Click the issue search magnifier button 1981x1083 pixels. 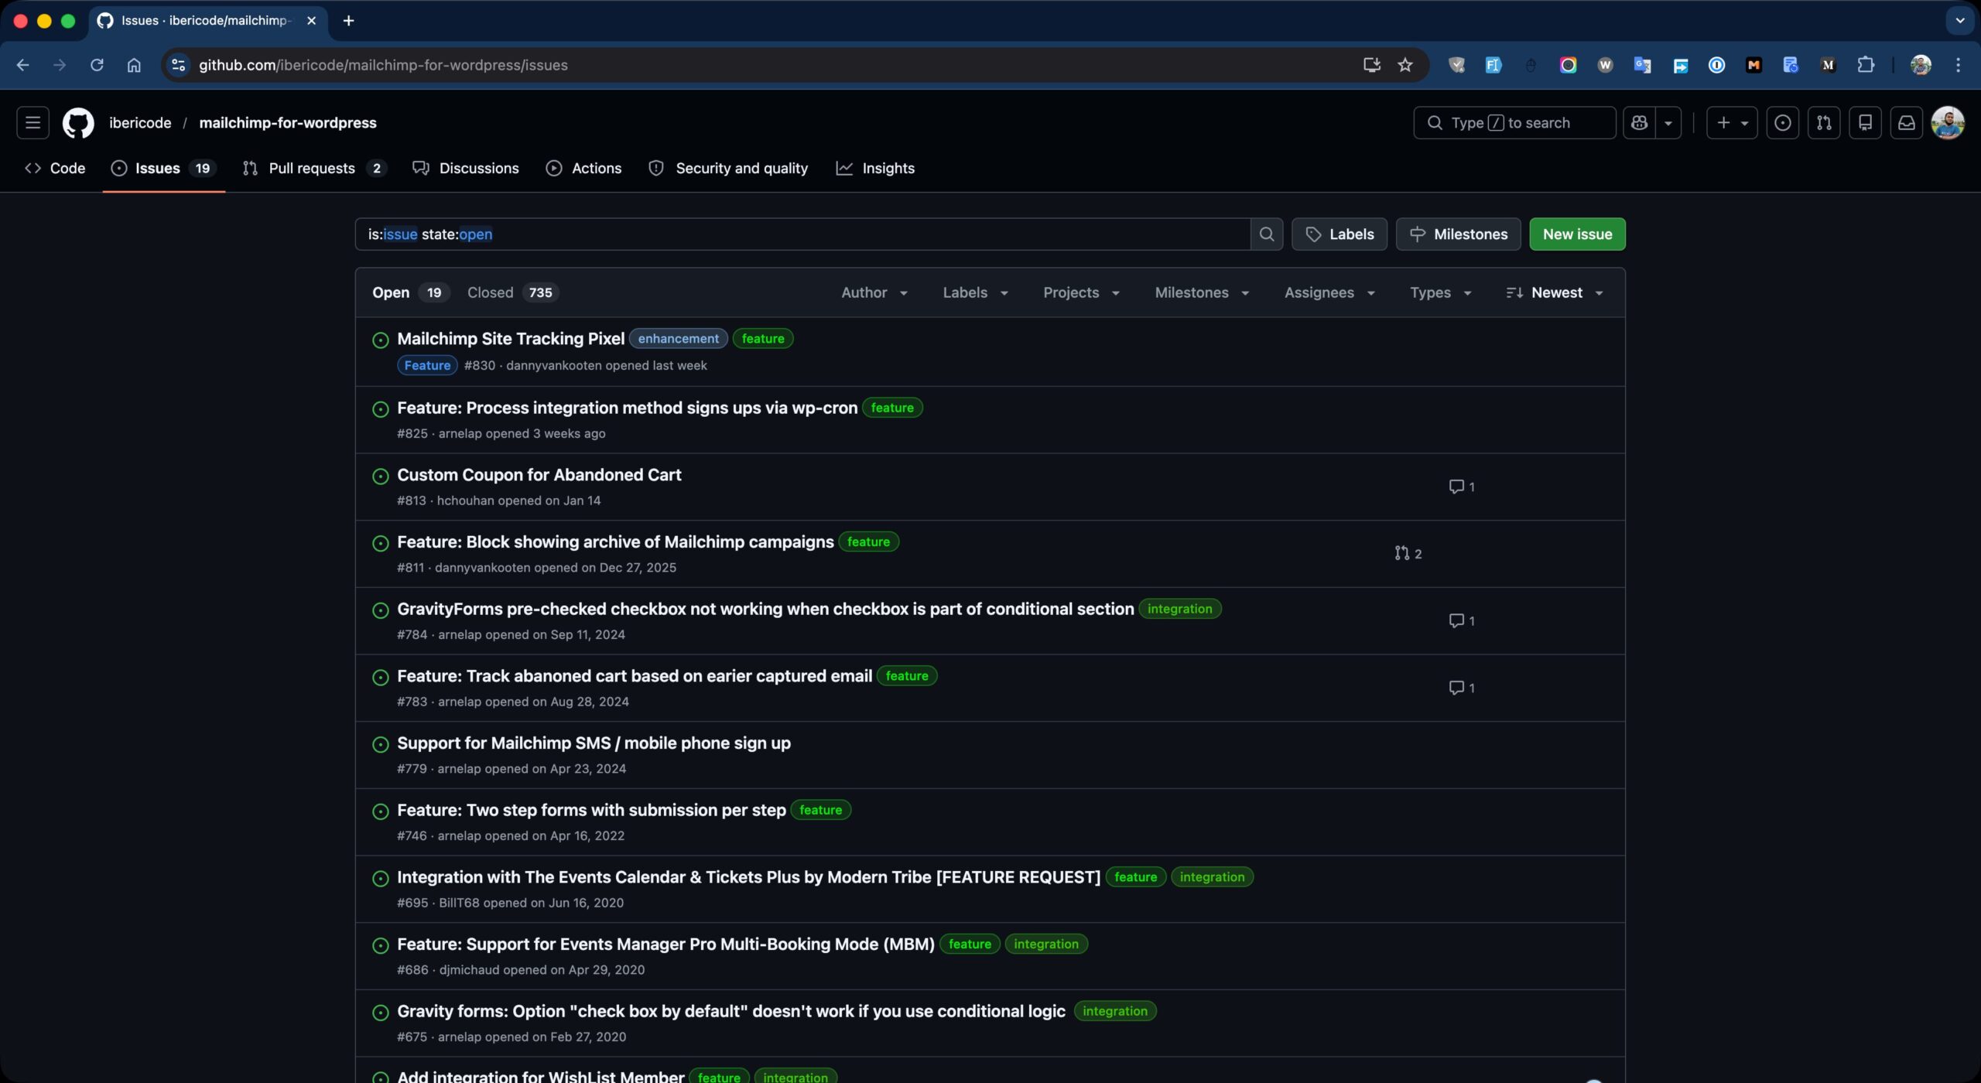click(1267, 234)
